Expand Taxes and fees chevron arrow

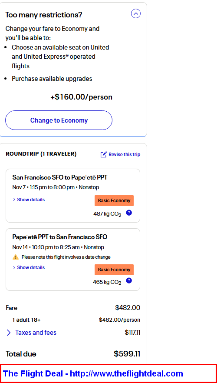(x=9, y=333)
